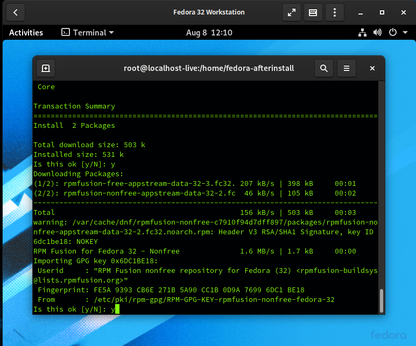Click the wired network status icon
The width and height of the screenshot is (416, 346).
click(x=362, y=33)
